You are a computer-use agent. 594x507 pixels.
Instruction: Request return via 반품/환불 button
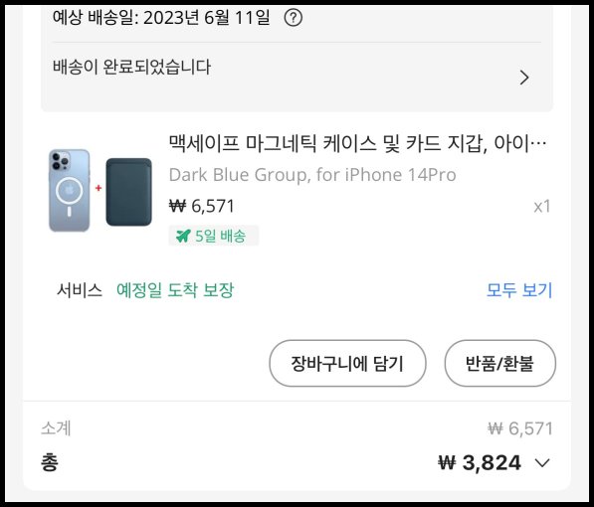pyautogui.click(x=500, y=363)
